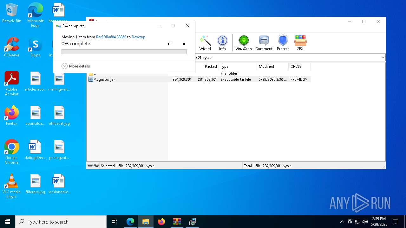Open network settings tray icon
406x228 pixels.
pos(357,222)
